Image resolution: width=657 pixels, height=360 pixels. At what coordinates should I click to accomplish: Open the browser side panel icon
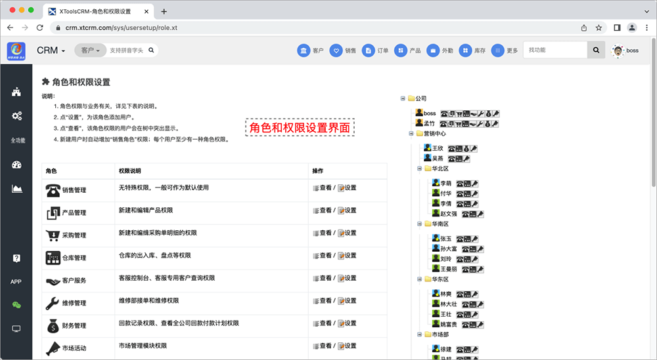pyautogui.click(x=617, y=28)
